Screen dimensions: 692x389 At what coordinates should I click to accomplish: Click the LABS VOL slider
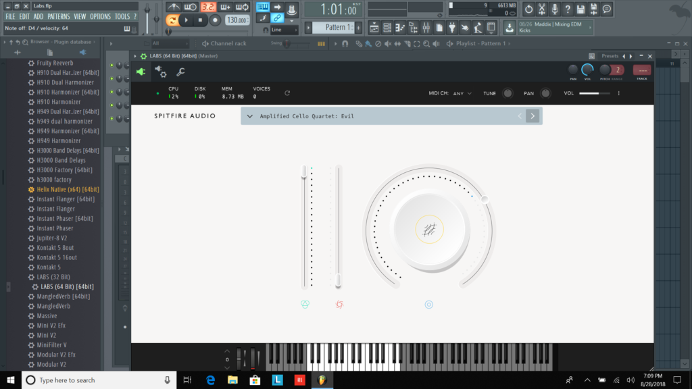point(595,93)
